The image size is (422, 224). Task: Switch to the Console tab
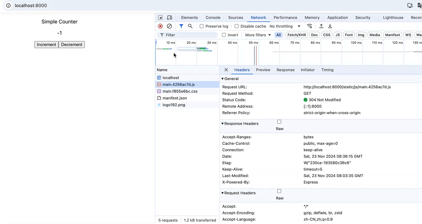pyautogui.click(x=213, y=18)
